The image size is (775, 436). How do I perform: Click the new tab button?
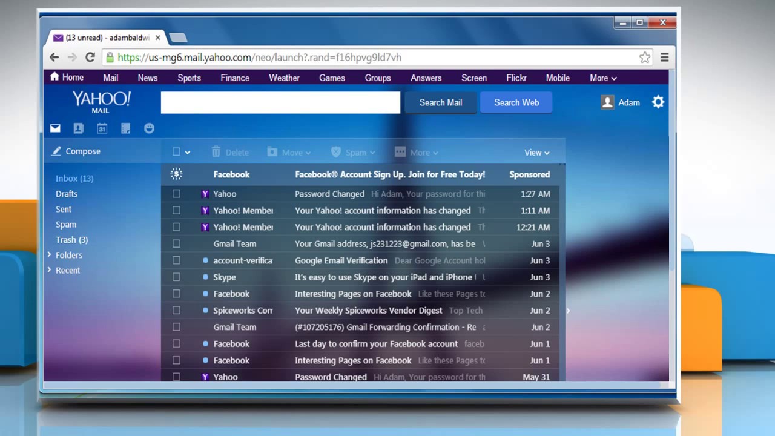(178, 38)
